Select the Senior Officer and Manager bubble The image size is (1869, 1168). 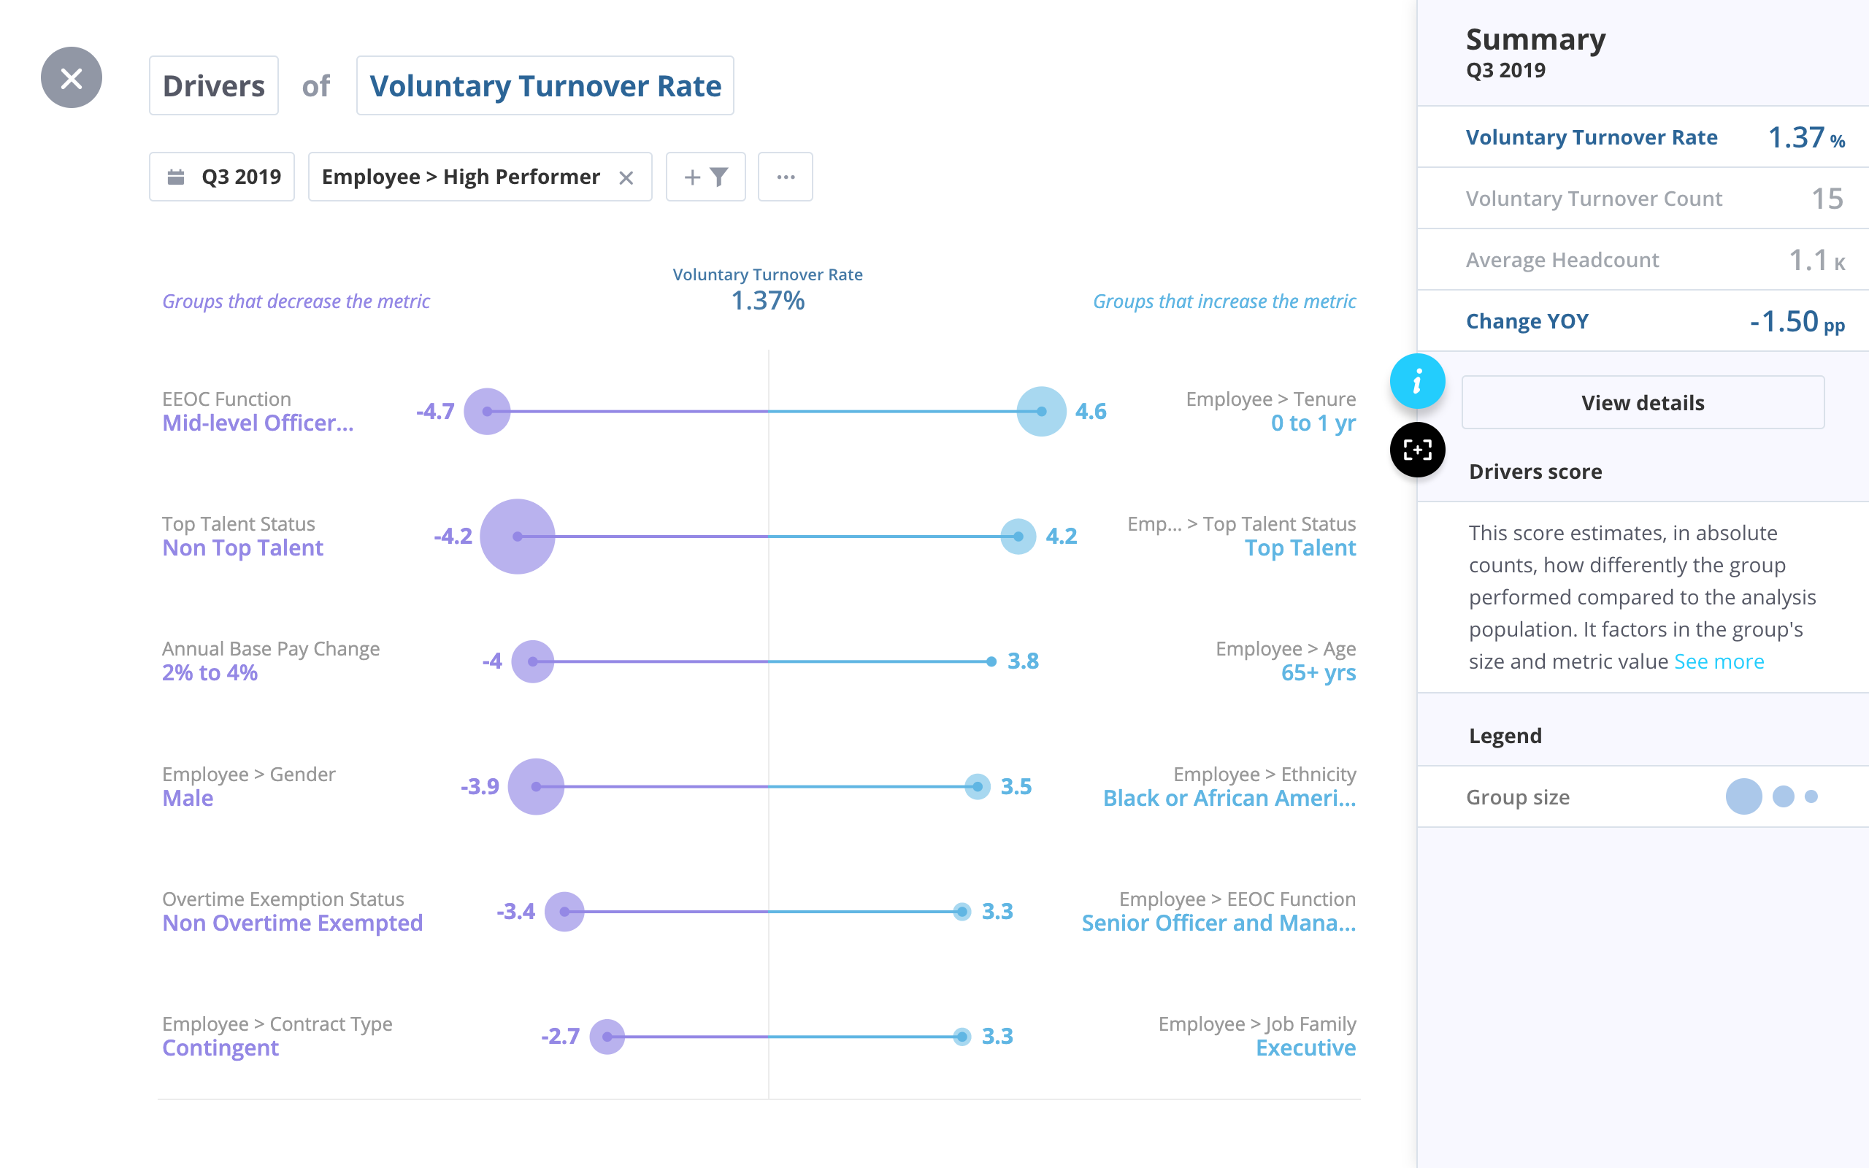(962, 912)
